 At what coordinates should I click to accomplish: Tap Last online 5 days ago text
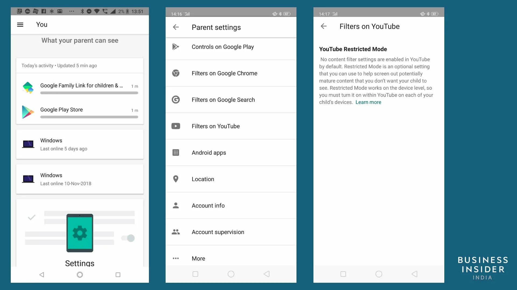coord(64,149)
